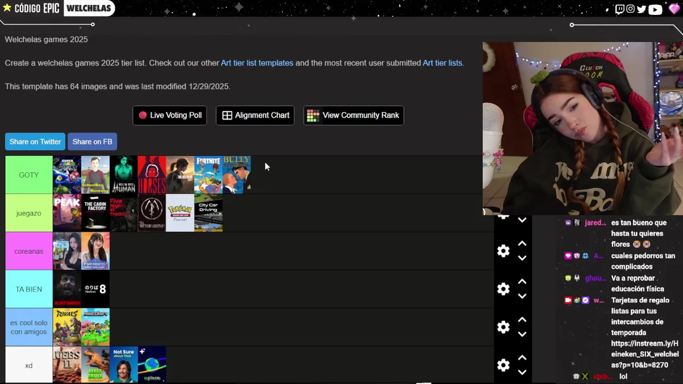Viewport: 683px width, 384px height.
Task: Select the PEAK thumbnail in juegazo
Action: tap(67, 213)
